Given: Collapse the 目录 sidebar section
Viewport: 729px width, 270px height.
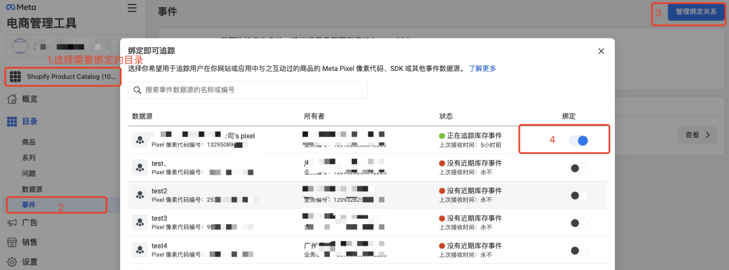Looking at the screenshot, I should 29,122.
